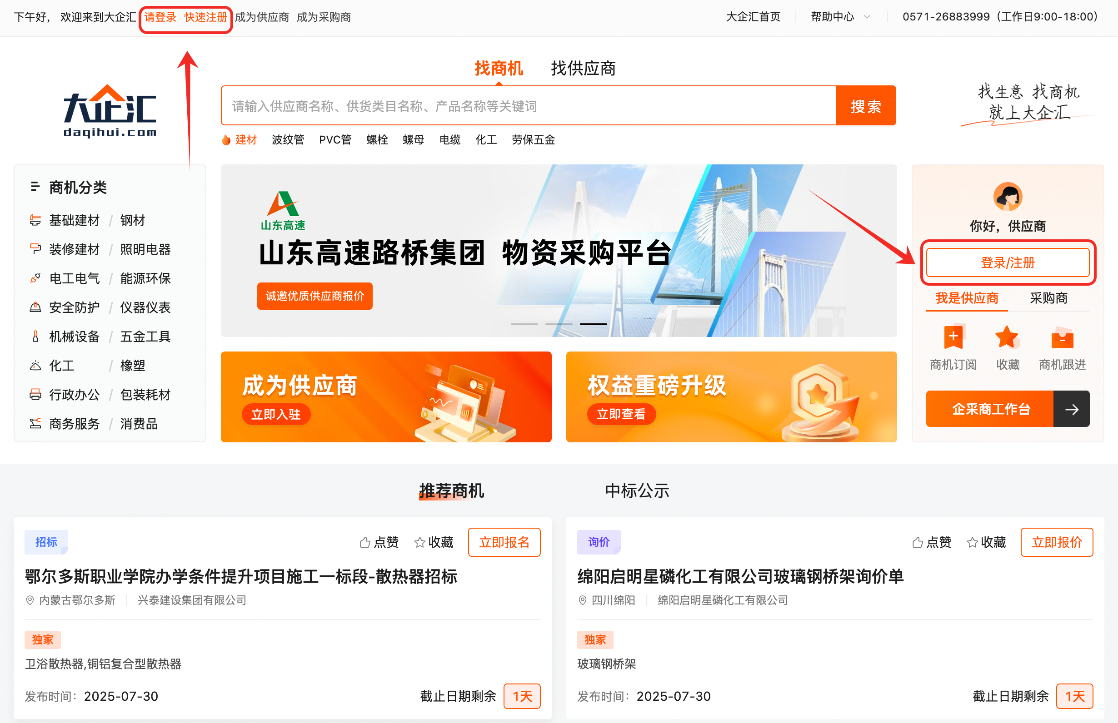Click the 请登录 link
1118x723 pixels.
point(160,17)
